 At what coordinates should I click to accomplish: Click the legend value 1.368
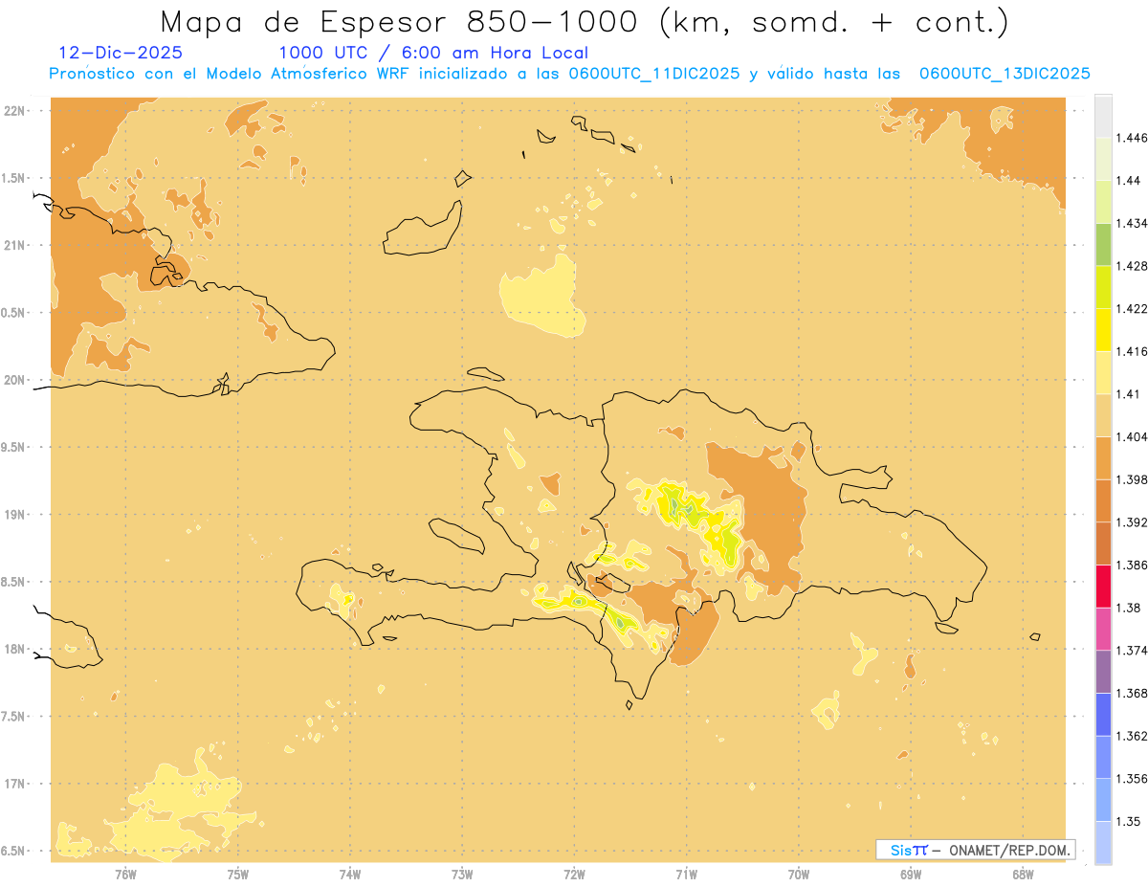1133,693
